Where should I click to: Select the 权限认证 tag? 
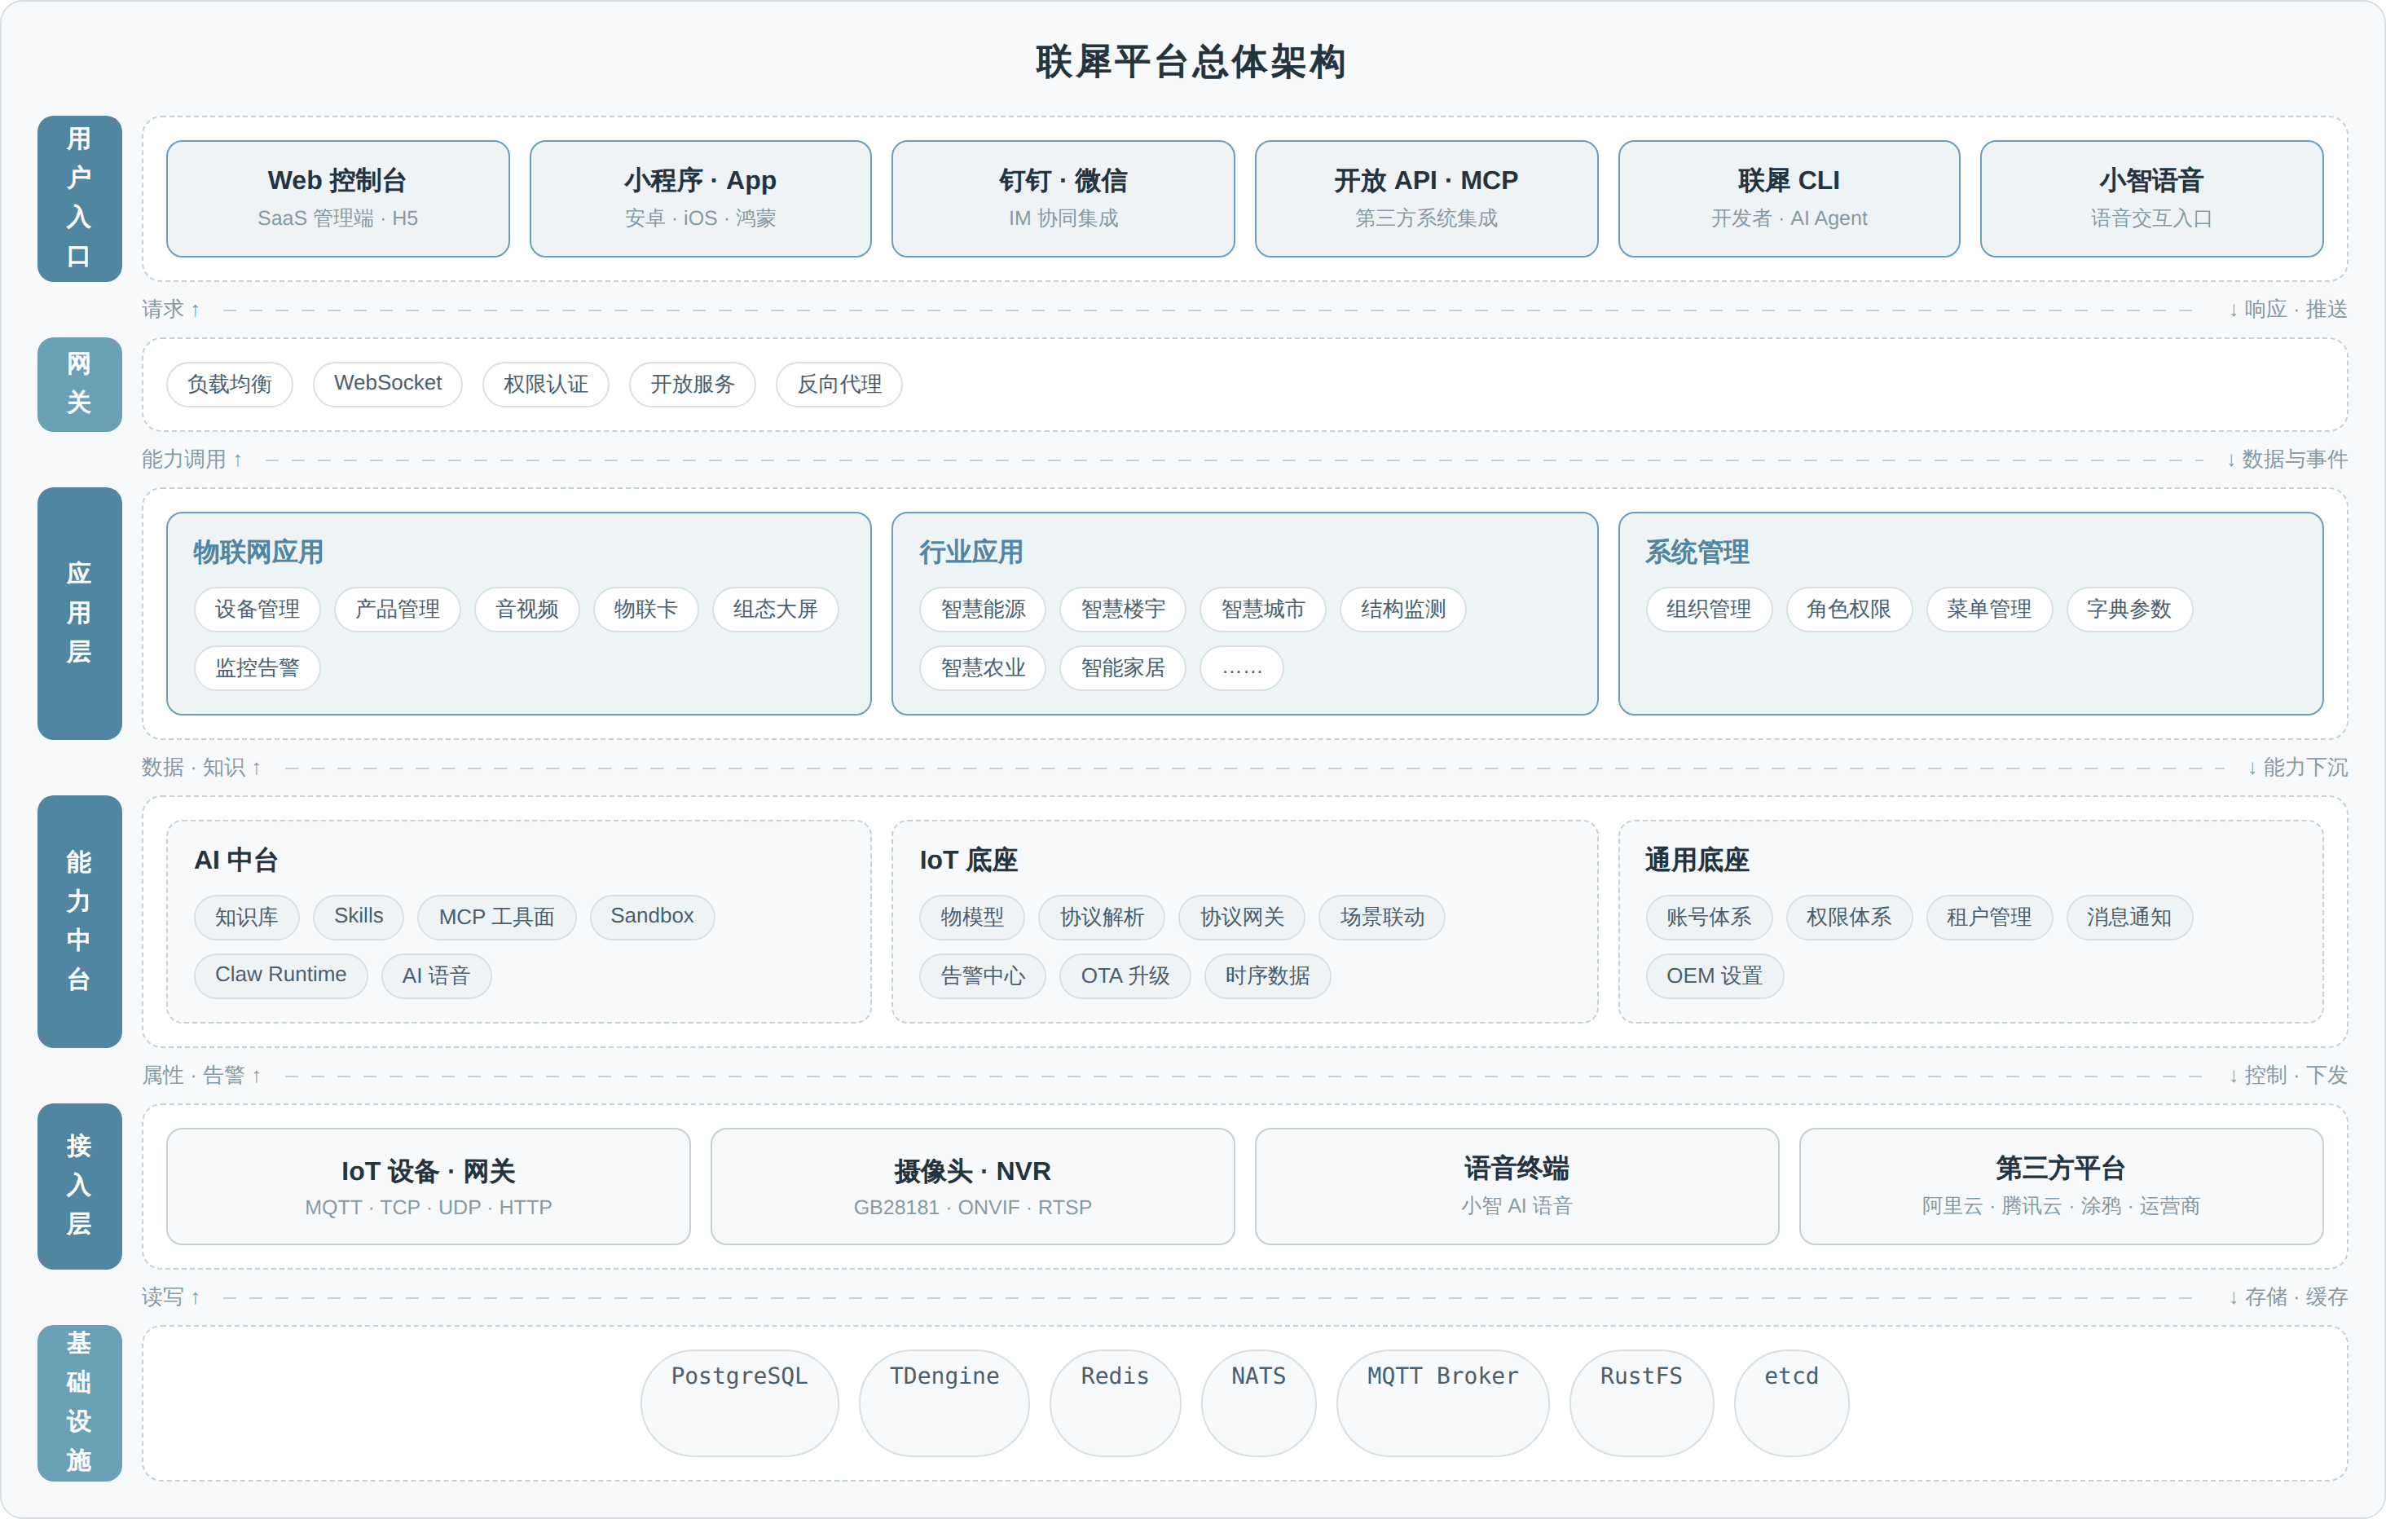pyautogui.click(x=546, y=385)
